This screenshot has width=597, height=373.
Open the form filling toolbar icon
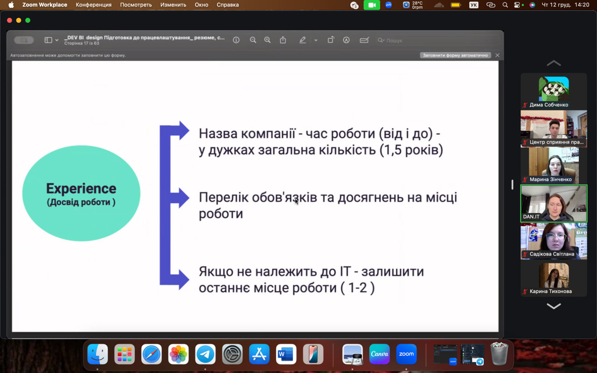[364, 40]
